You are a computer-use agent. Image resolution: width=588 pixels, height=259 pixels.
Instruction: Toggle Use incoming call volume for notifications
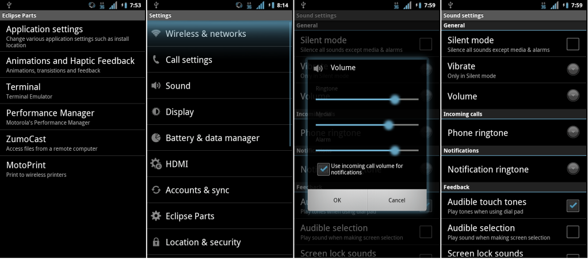tap(323, 169)
